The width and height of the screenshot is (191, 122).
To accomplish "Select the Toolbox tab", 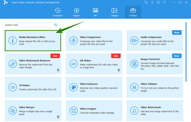I will (x=133, y=12).
